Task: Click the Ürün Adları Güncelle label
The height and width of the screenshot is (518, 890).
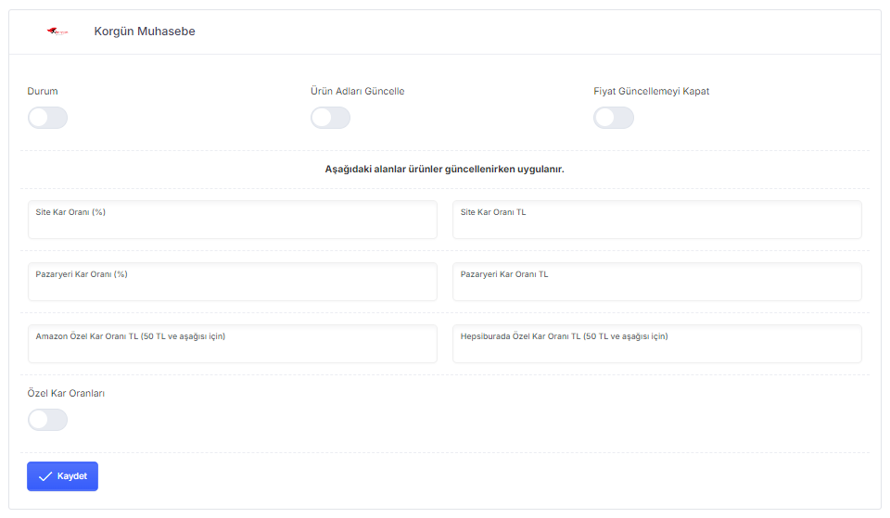Action: [358, 92]
